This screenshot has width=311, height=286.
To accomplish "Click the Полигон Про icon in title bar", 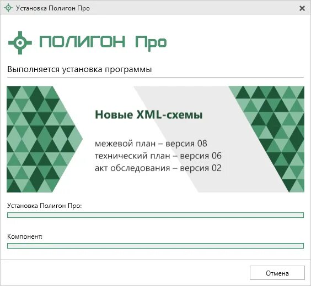I will [x=8, y=8].
